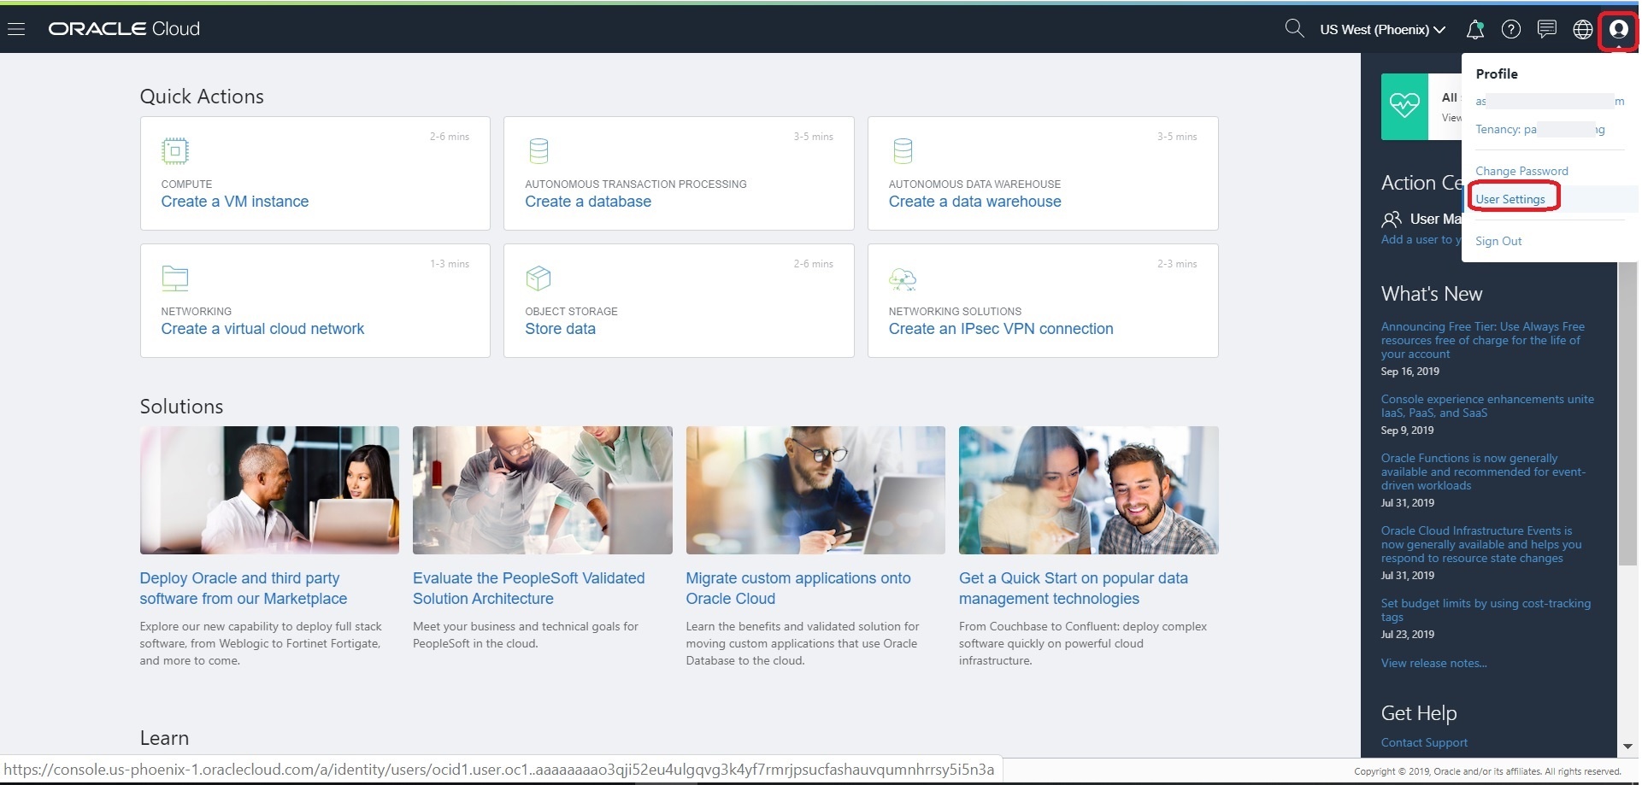Viewport: 1642px width, 785px height.
Task: Open Oracle Cloud Infrastructure Events news link
Action: [x=1481, y=544]
